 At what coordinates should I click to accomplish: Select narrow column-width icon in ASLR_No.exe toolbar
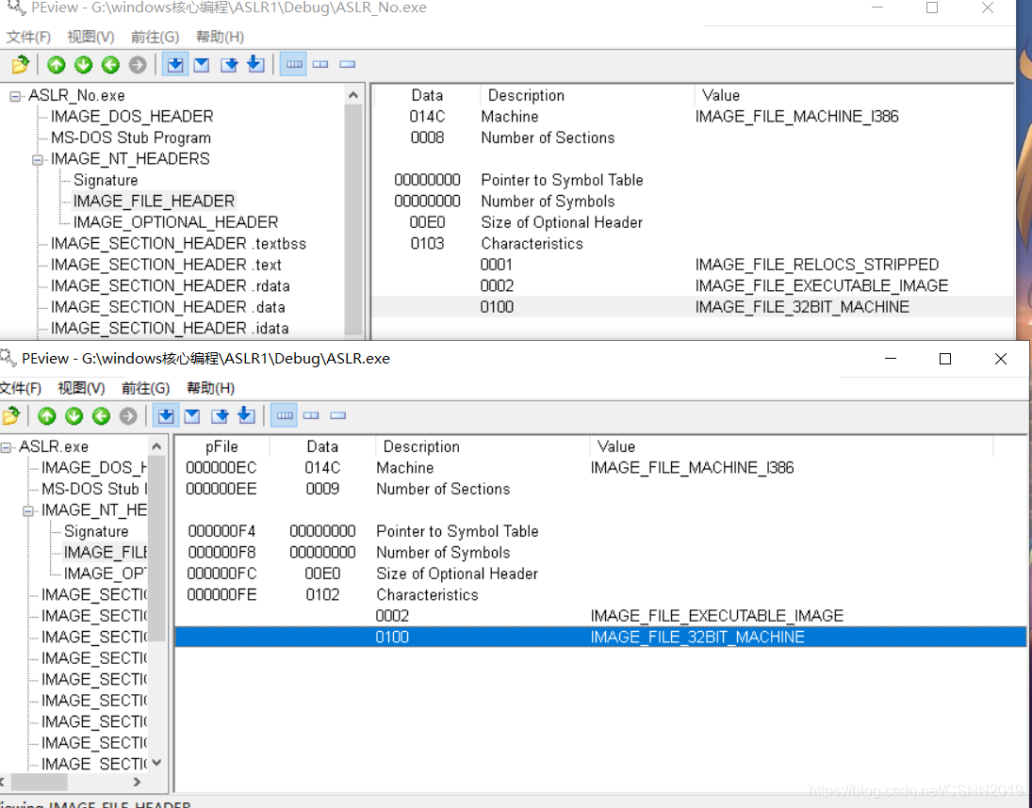coord(348,64)
